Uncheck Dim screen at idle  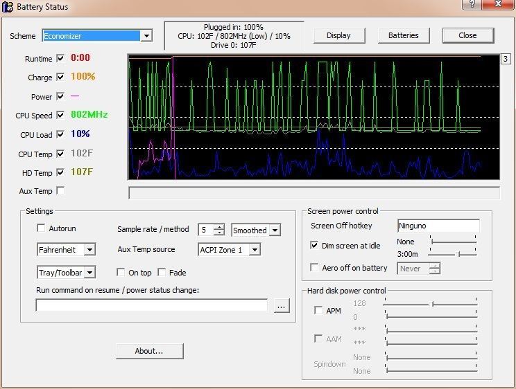click(314, 246)
